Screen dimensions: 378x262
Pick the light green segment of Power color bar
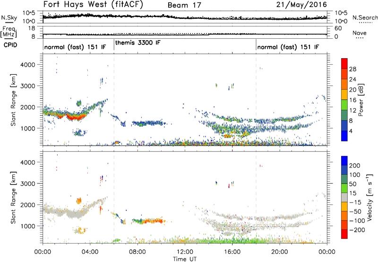coord(344,105)
